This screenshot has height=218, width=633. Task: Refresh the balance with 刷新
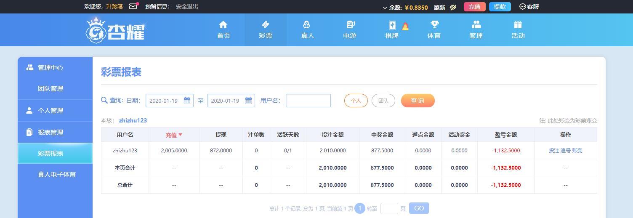pyautogui.click(x=439, y=7)
